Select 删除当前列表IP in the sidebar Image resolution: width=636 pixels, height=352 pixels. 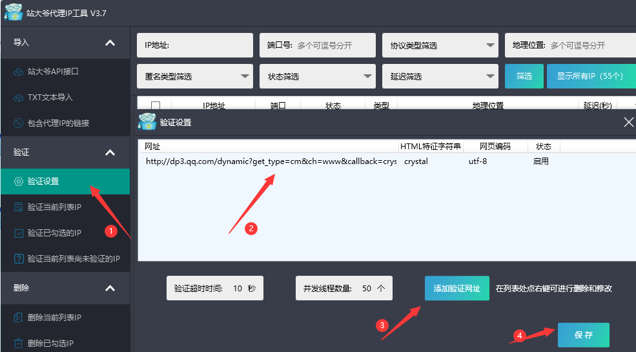pyautogui.click(x=65, y=318)
